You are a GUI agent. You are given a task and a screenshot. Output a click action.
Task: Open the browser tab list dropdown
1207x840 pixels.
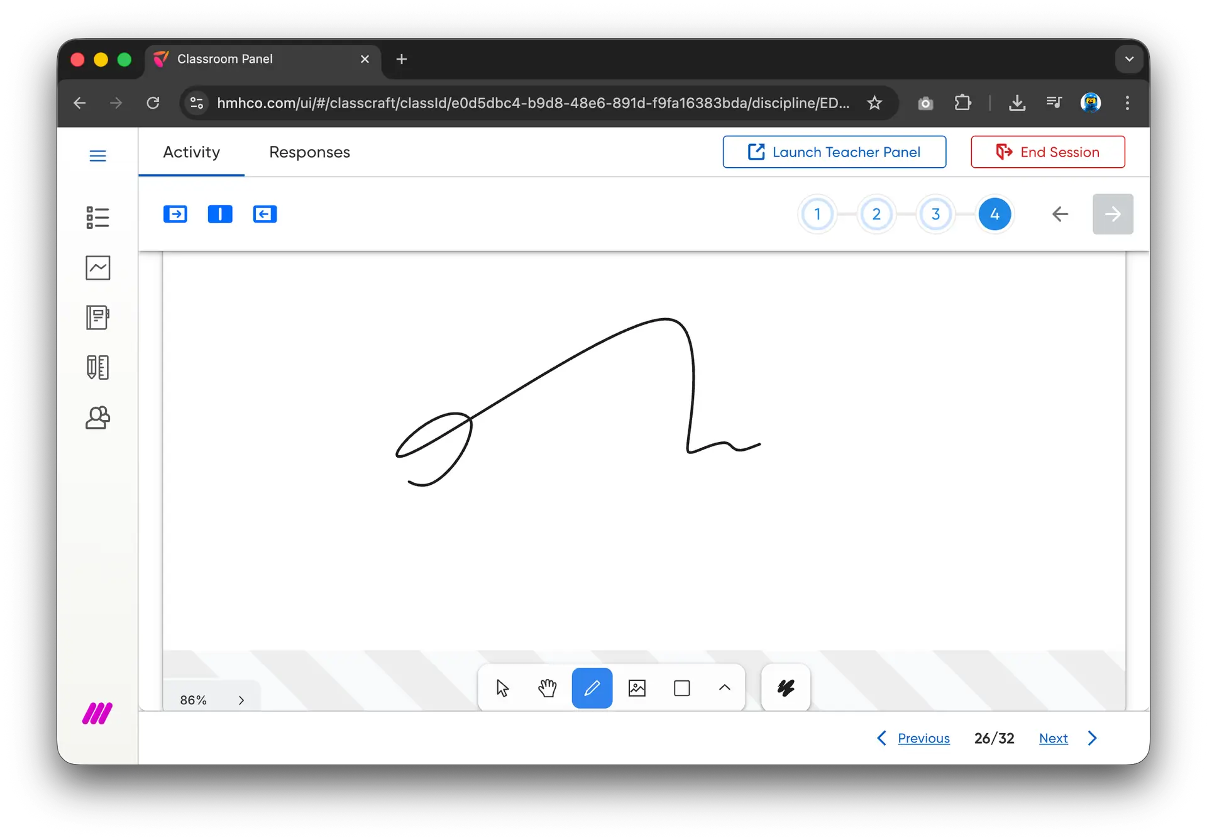pyautogui.click(x=1129, y=59)
